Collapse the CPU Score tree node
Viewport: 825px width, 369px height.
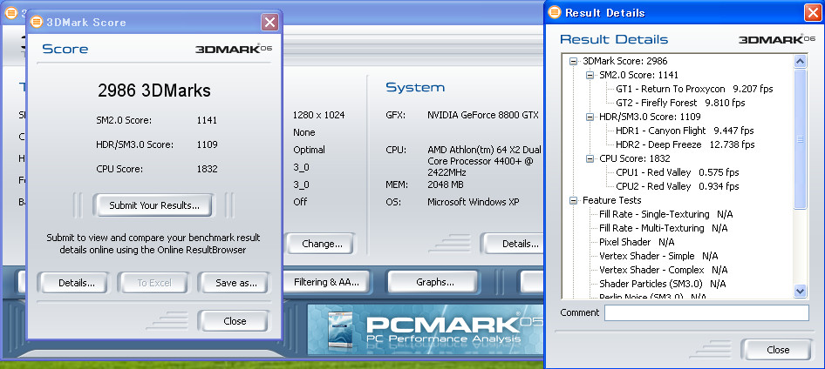[590, 158]
